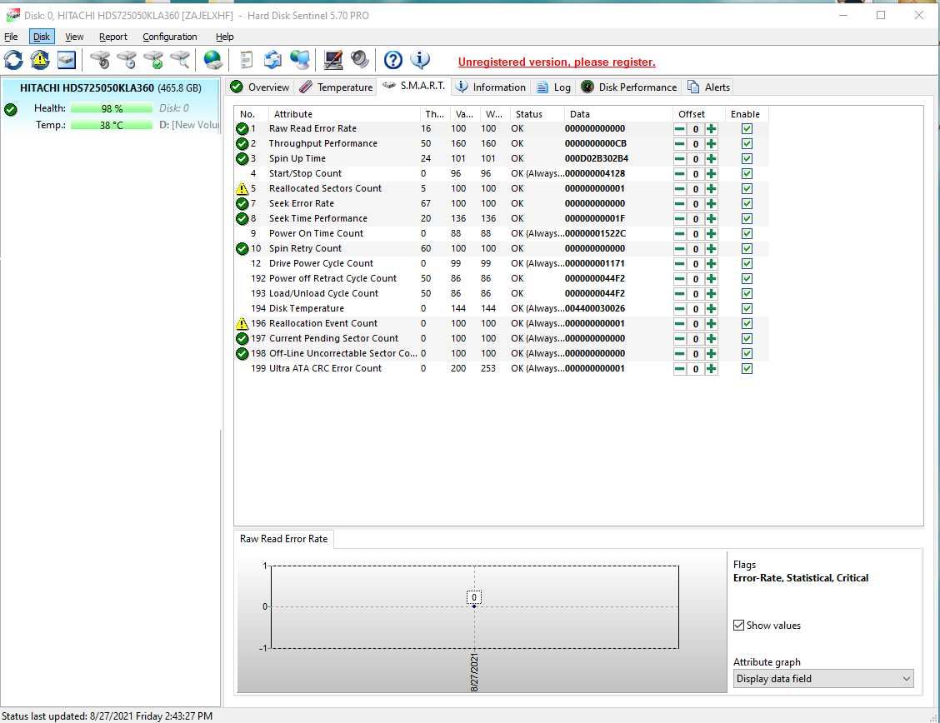Switch to the Disk Performance tab
The width and height of the screenshot is (940, 723).
(629, 87)
